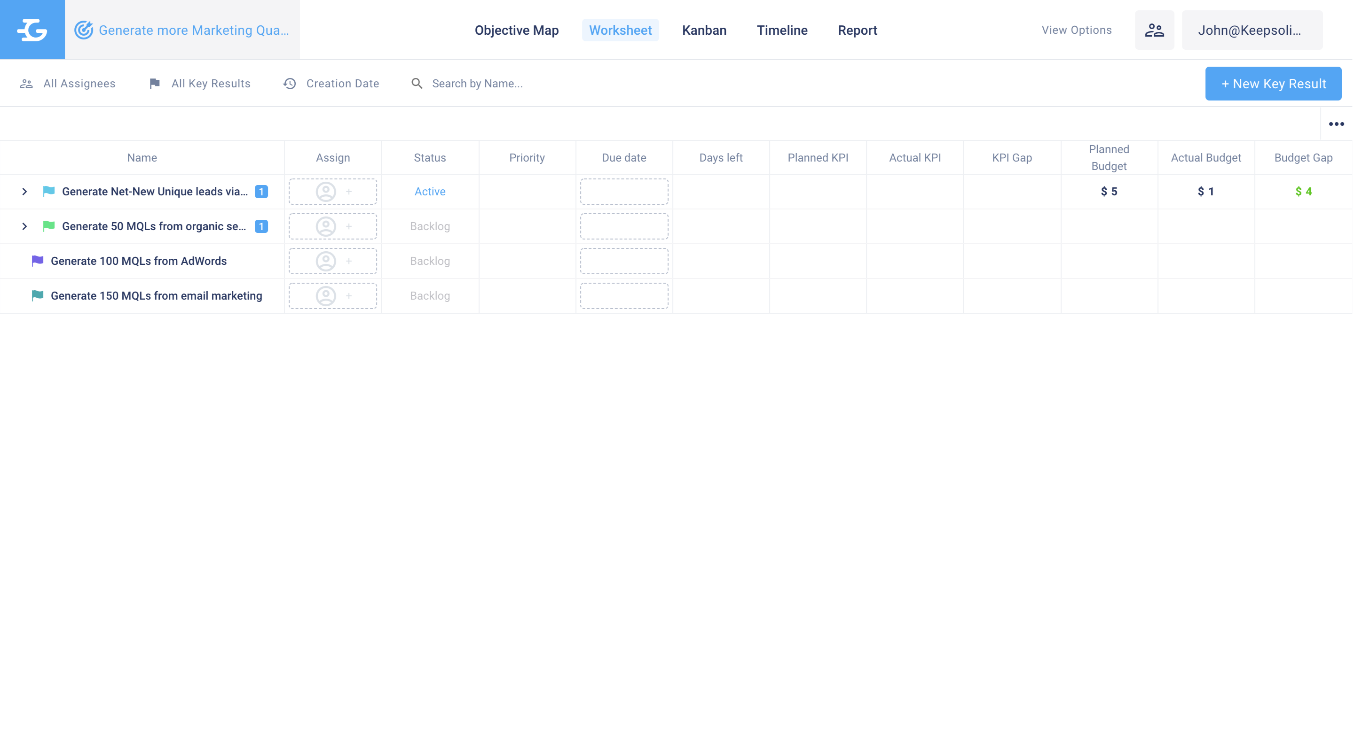
Task: Click into Search by Name field
Action: click(x=477, y=84)
